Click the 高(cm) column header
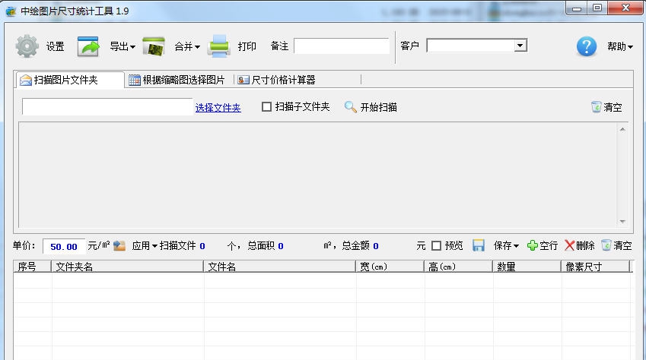646x360 pixels. coord(459,267)
